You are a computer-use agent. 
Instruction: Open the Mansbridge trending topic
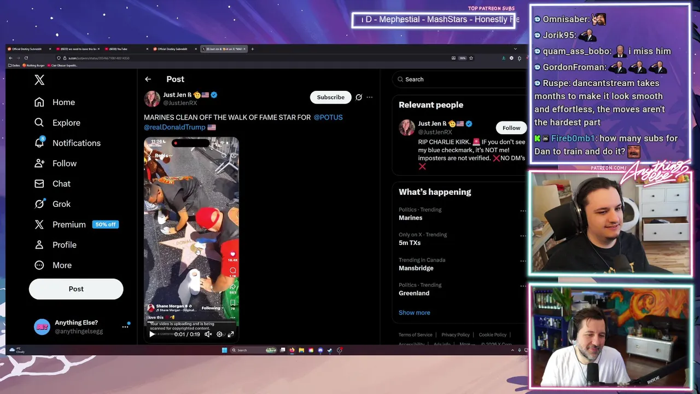pos(416,268)
